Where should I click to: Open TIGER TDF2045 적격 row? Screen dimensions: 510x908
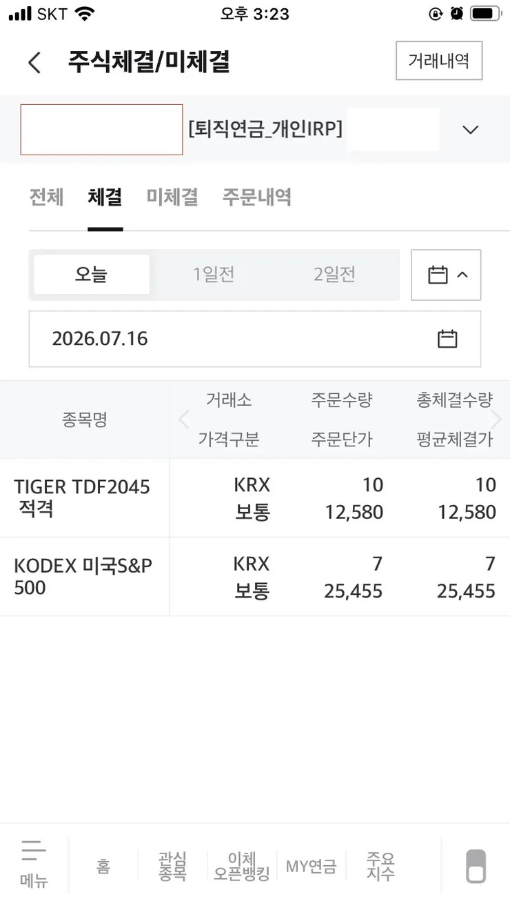255,498
